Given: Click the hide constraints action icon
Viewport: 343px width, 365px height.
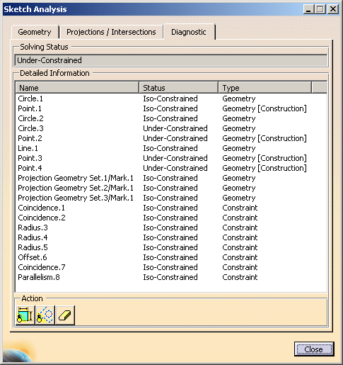Looking at the screenshot, I should (25, 315).
